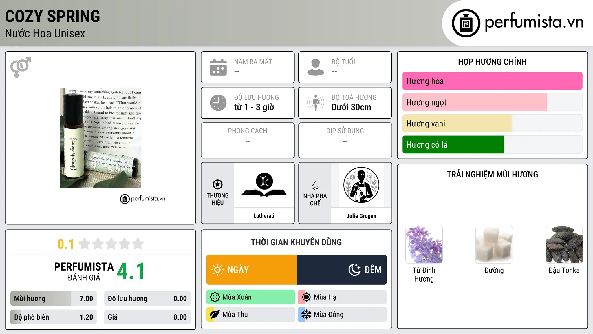Open the Julie Grogan perfumer link
The width and height of the screenshot is (593, 334).
point(361,216)
